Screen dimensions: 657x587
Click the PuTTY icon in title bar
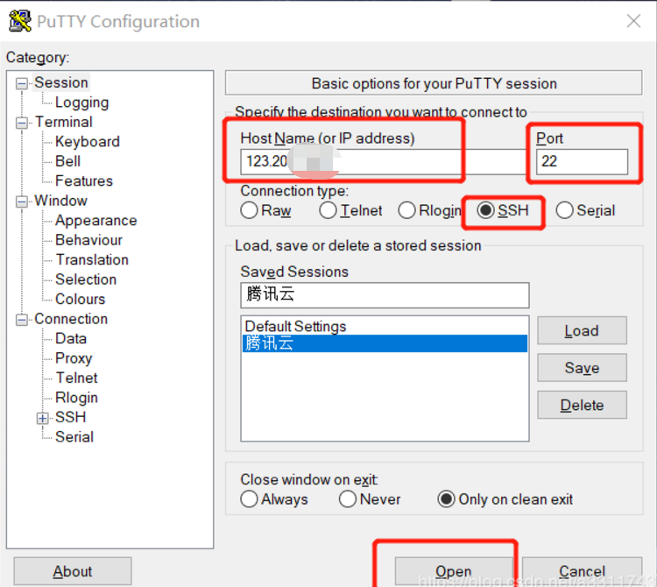19,21
